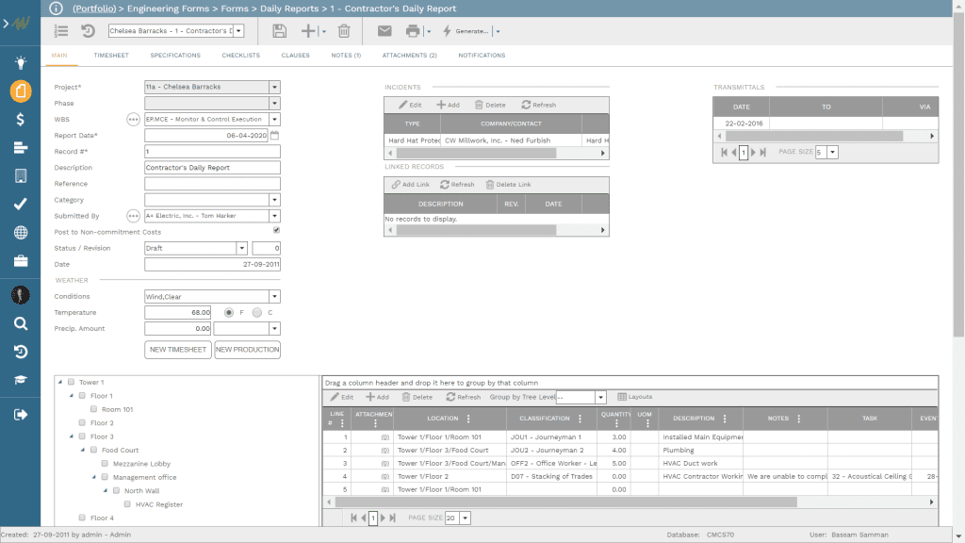
Task: Click Add Link in Linked Records
Action: pyautogui.click(x=411, y=185)
